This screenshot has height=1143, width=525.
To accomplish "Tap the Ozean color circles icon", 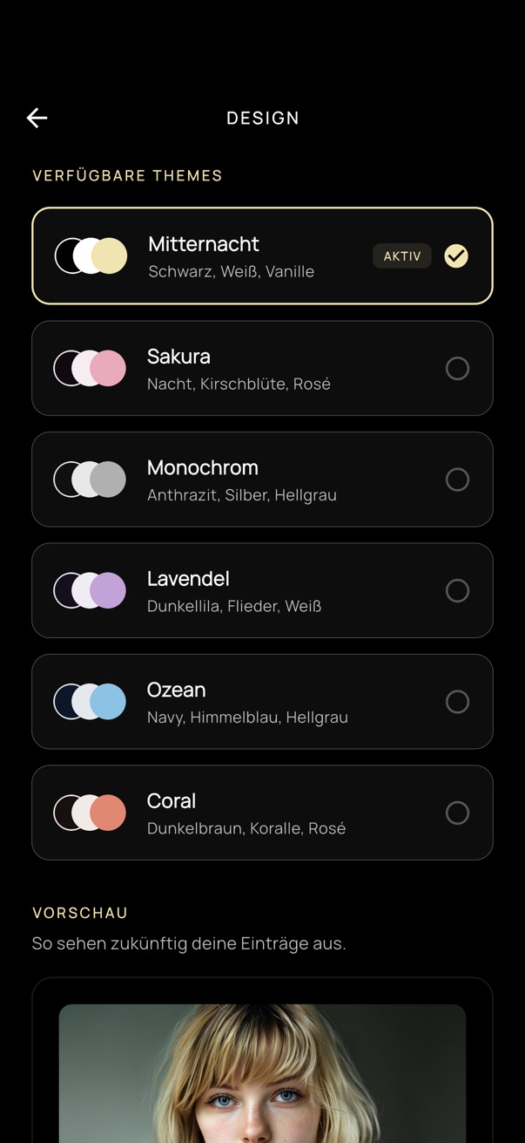I will [x=90, y=702].
